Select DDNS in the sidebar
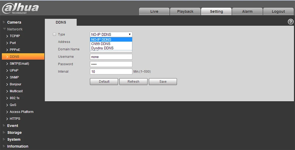This screenshot has height=150, width=295. [x=23, y=57]
